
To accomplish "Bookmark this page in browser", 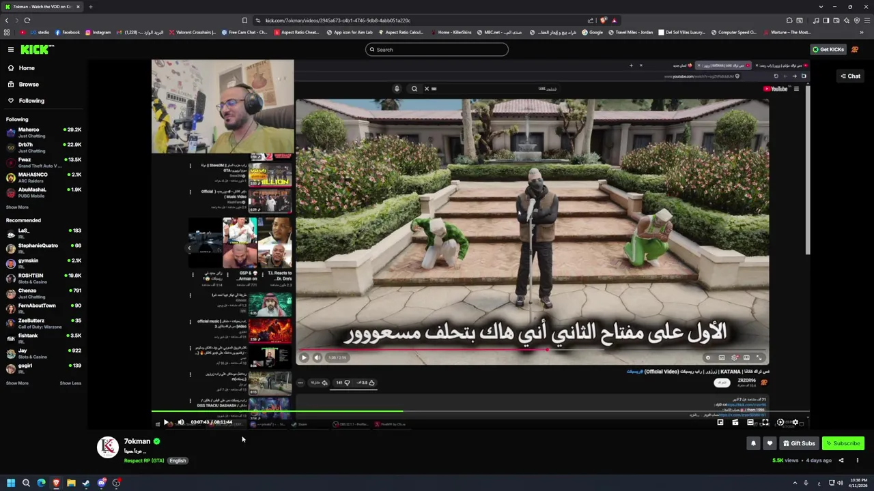I will click(x=244, y=20).
